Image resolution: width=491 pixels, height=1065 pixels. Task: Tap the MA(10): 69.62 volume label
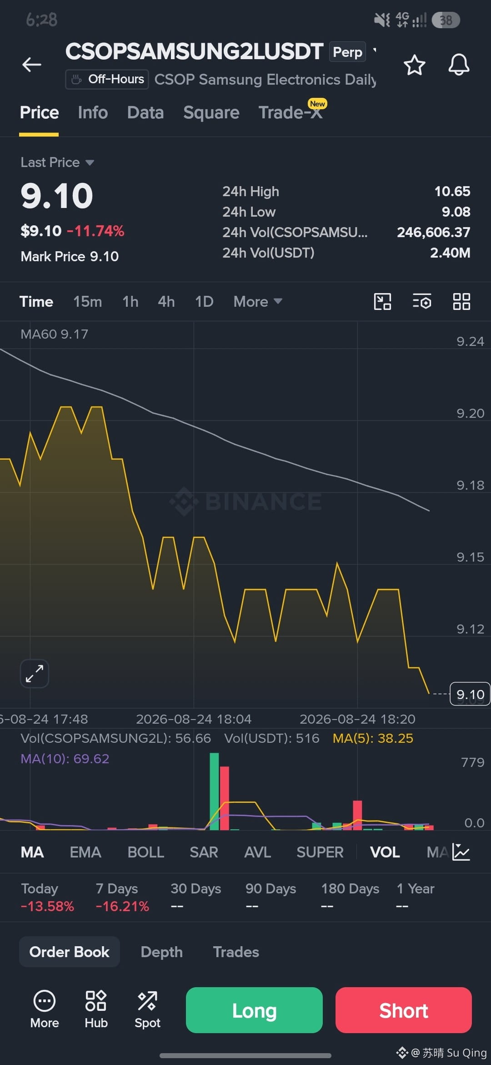click(x=65, y=759)
